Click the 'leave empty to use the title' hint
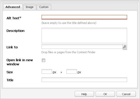This screenshot has height=99, width=140. coord(69,23)
